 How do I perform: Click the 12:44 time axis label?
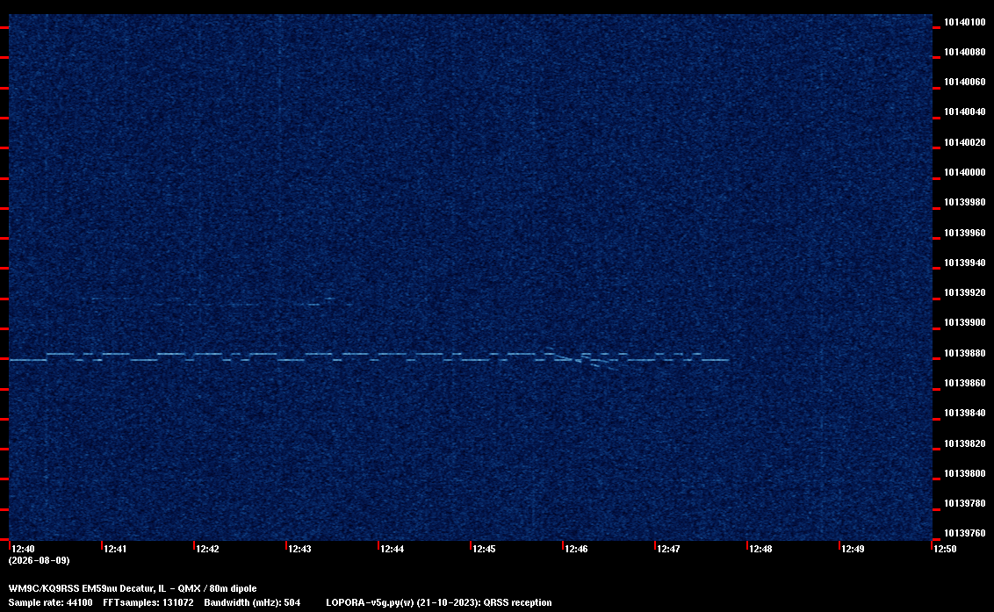pos(392,549)
